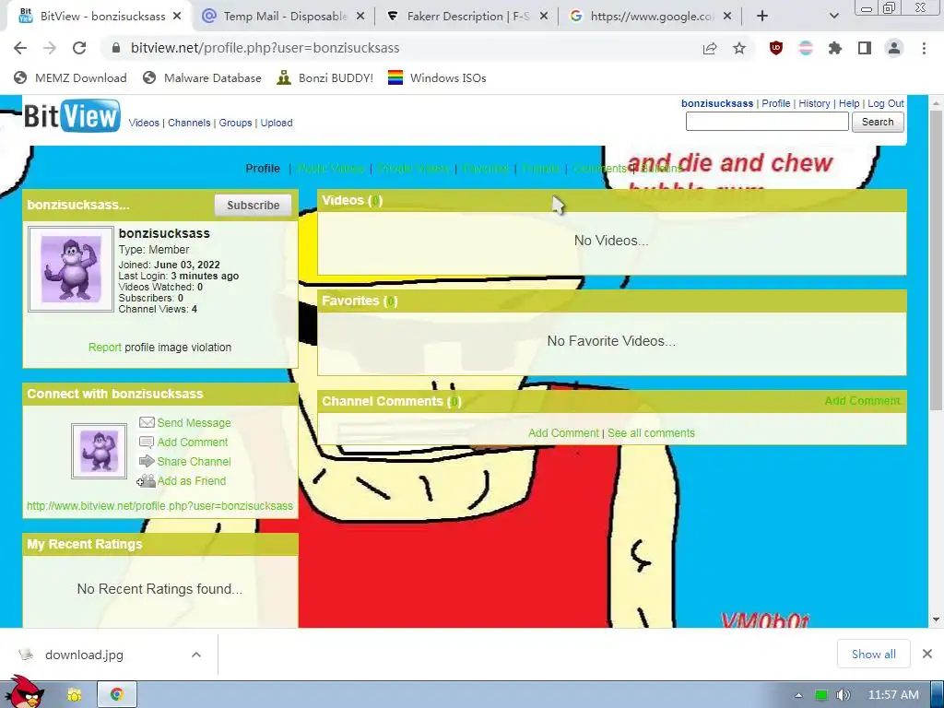
Task: Open the Windows ISOs bookmark
Action: (437, 77)
